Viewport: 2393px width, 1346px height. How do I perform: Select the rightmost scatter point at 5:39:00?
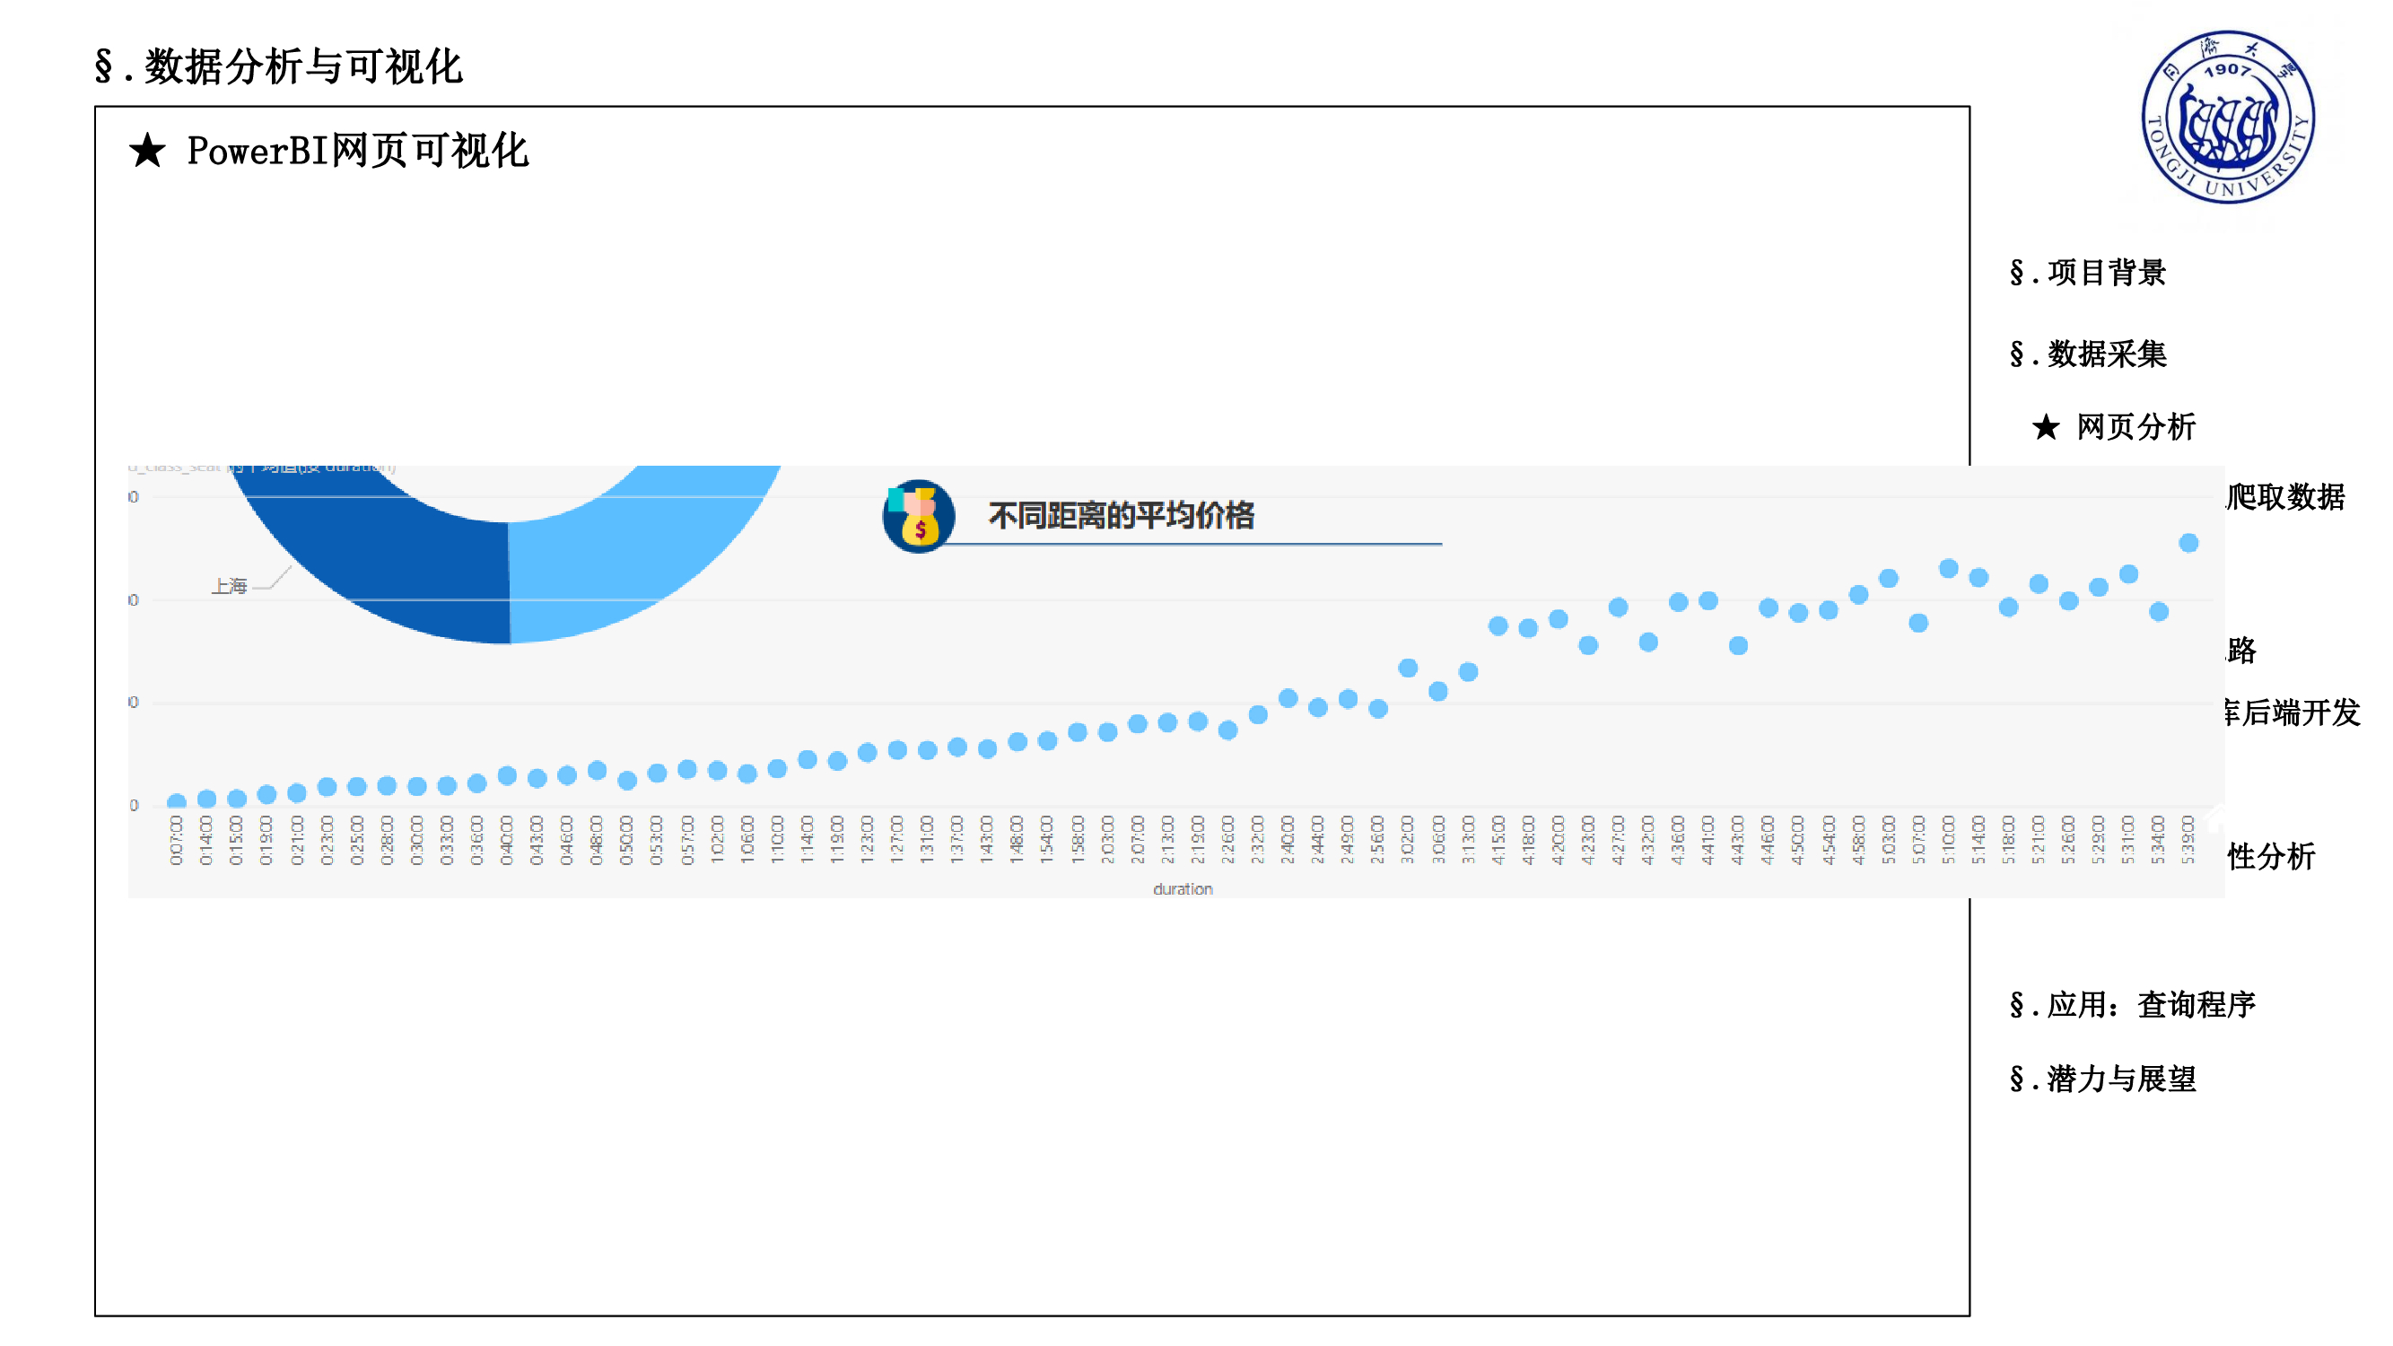click(2188, 543)
